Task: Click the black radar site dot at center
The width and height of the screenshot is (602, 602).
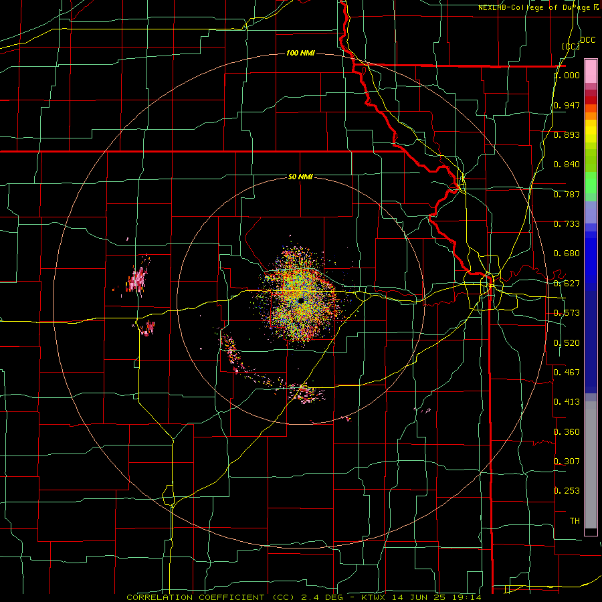Action: click(x=301, y=300)
